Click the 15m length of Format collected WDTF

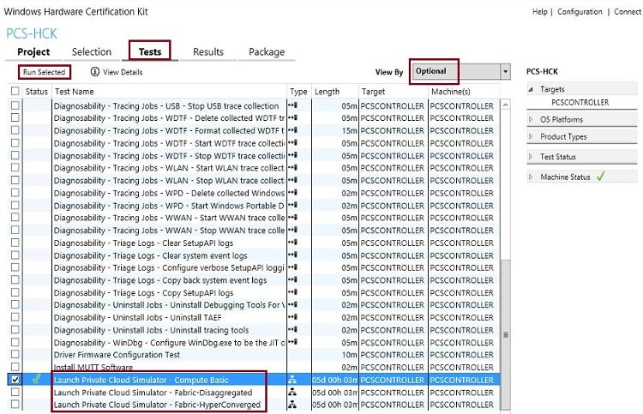click(x=350, y=130)
